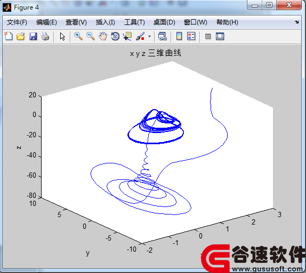Image resolution: width=306 pixels, height=273 pixels.
Task: Click the y axis label
Action: coord(87,253)
